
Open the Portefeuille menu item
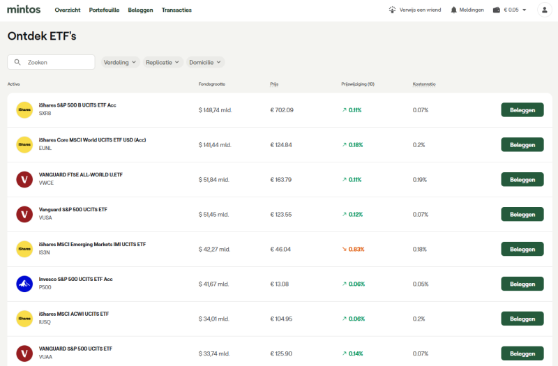point(104,10)
